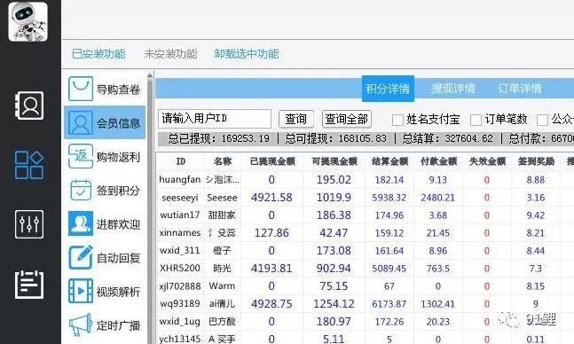Image resolution: width=574 pixels, height=344 pixels.
Task: Click the 查询 button
Action: (295, 119)
